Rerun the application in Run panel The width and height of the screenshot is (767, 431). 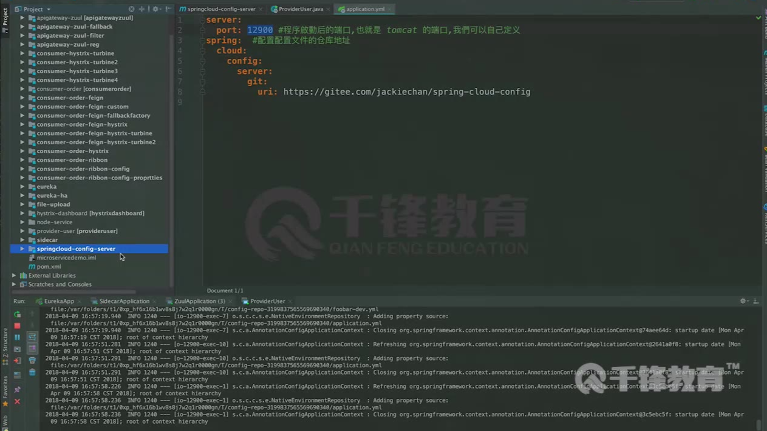coord(17,315)
